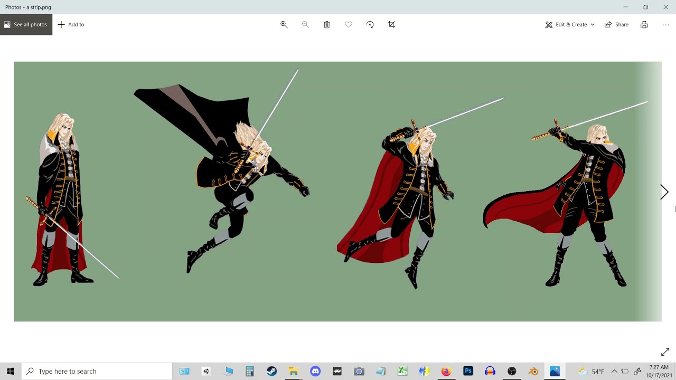Open Discord from the taskbar
This screenshot has width=676, height=380.
pos(315,371)
